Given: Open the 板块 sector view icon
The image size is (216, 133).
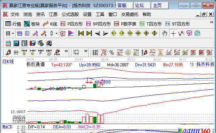Looking at the screenshot, I should 32,24.
